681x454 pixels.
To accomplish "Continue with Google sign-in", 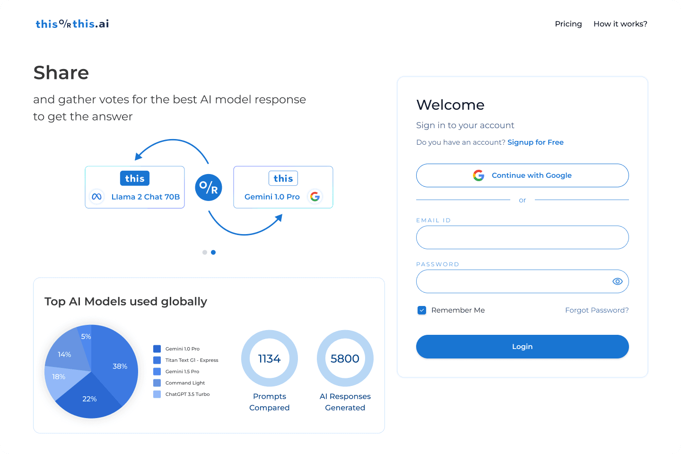I will 523,175.
